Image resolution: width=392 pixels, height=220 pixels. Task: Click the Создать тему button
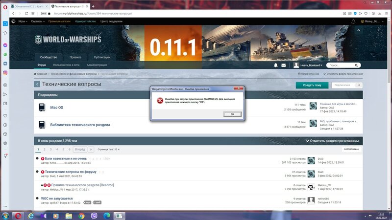(312, 85)
